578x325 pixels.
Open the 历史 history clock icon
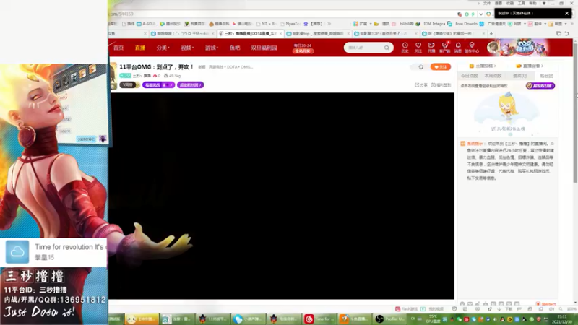pos(405,48)
